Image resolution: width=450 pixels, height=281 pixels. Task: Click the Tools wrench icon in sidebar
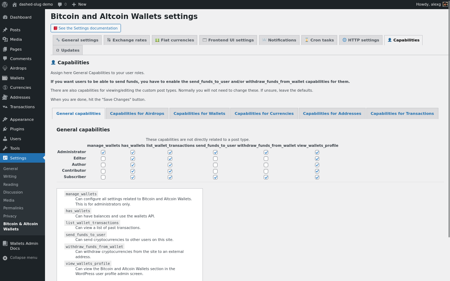tap(5, 148)
